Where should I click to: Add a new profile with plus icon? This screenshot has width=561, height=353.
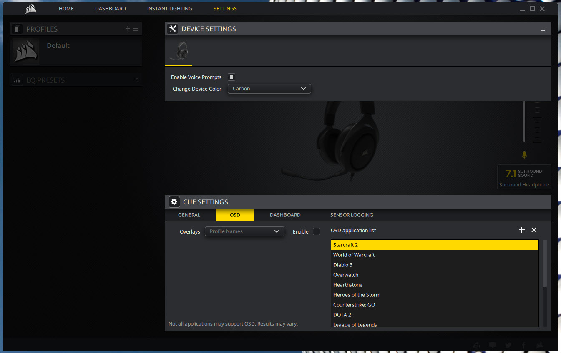(128, 29)
